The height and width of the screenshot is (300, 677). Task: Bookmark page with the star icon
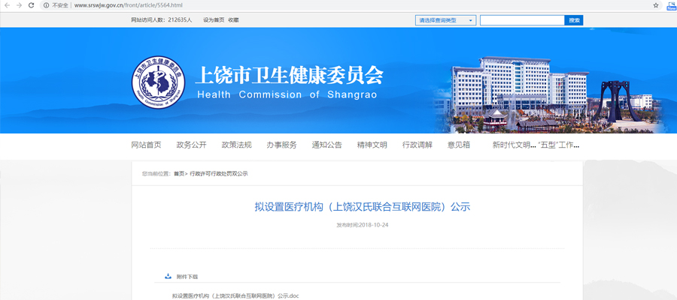pyautogui.click(x=656, y=5)
